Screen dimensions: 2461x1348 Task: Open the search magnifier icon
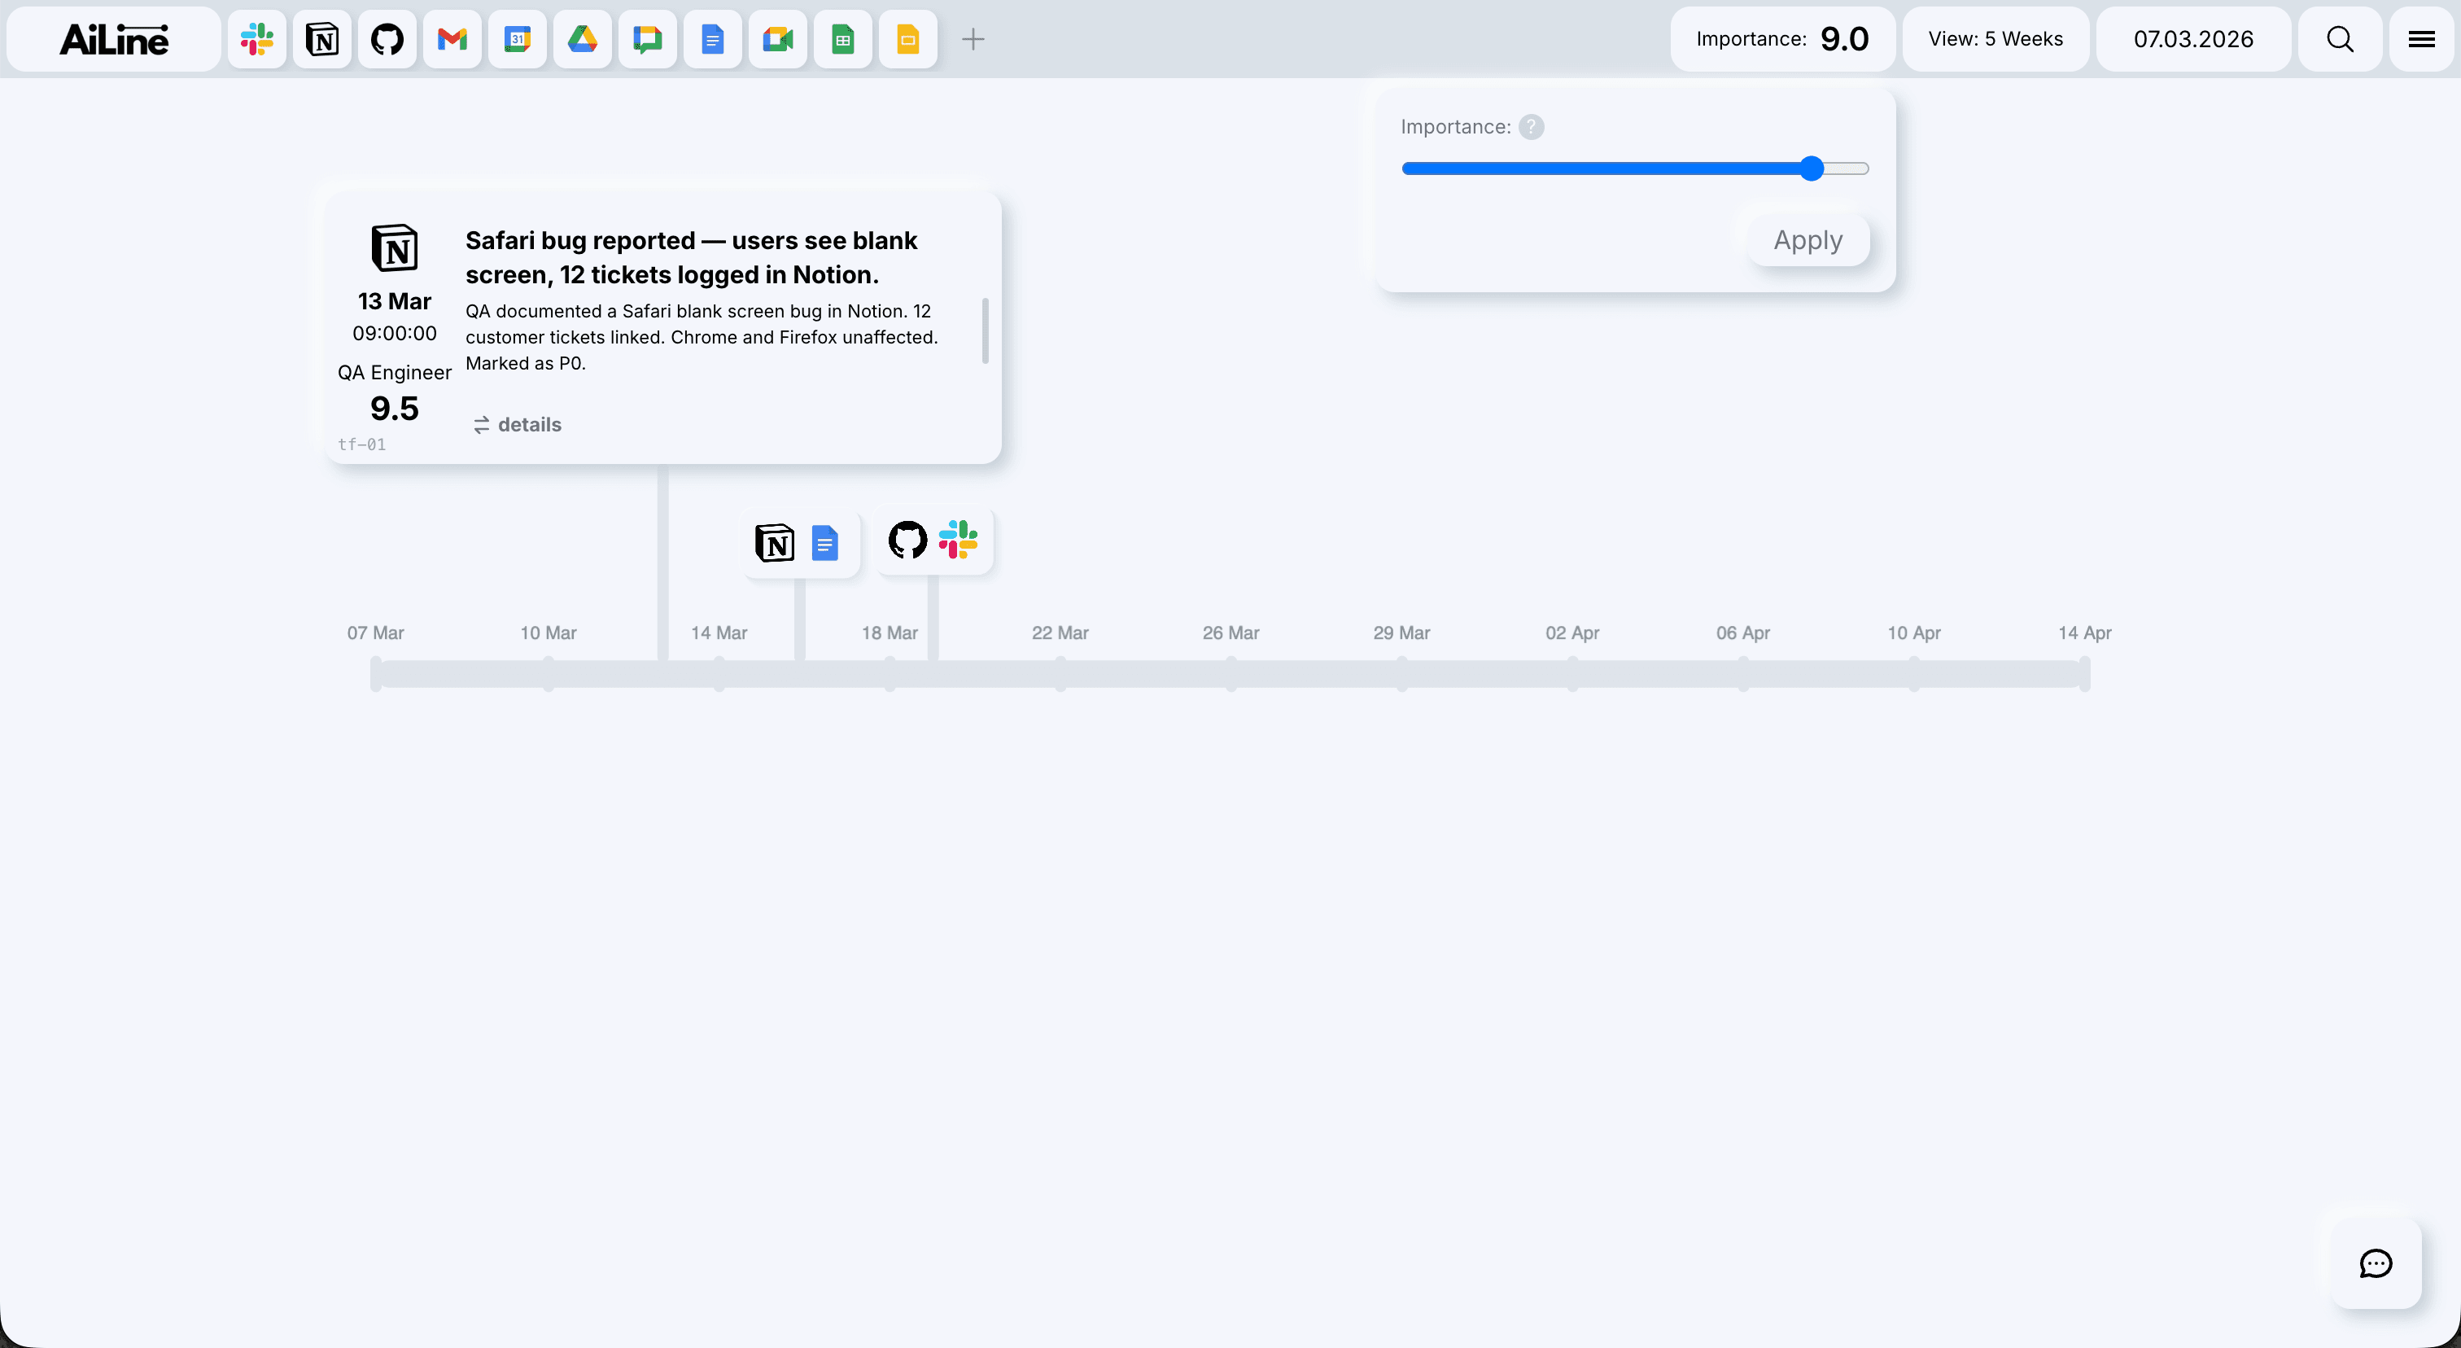point(2340,39)
